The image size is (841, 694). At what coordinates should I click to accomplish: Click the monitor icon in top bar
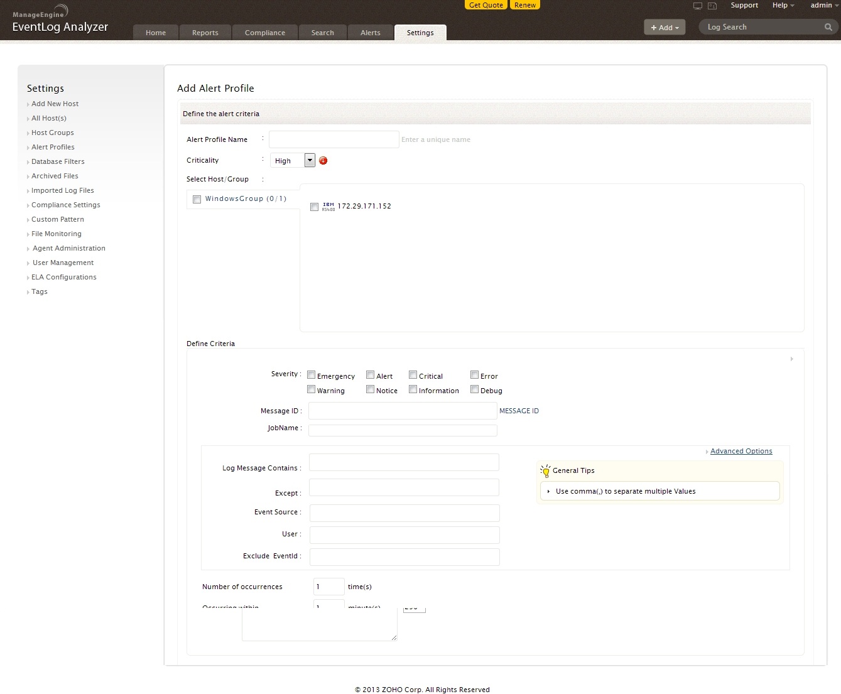tap(697, 6)
